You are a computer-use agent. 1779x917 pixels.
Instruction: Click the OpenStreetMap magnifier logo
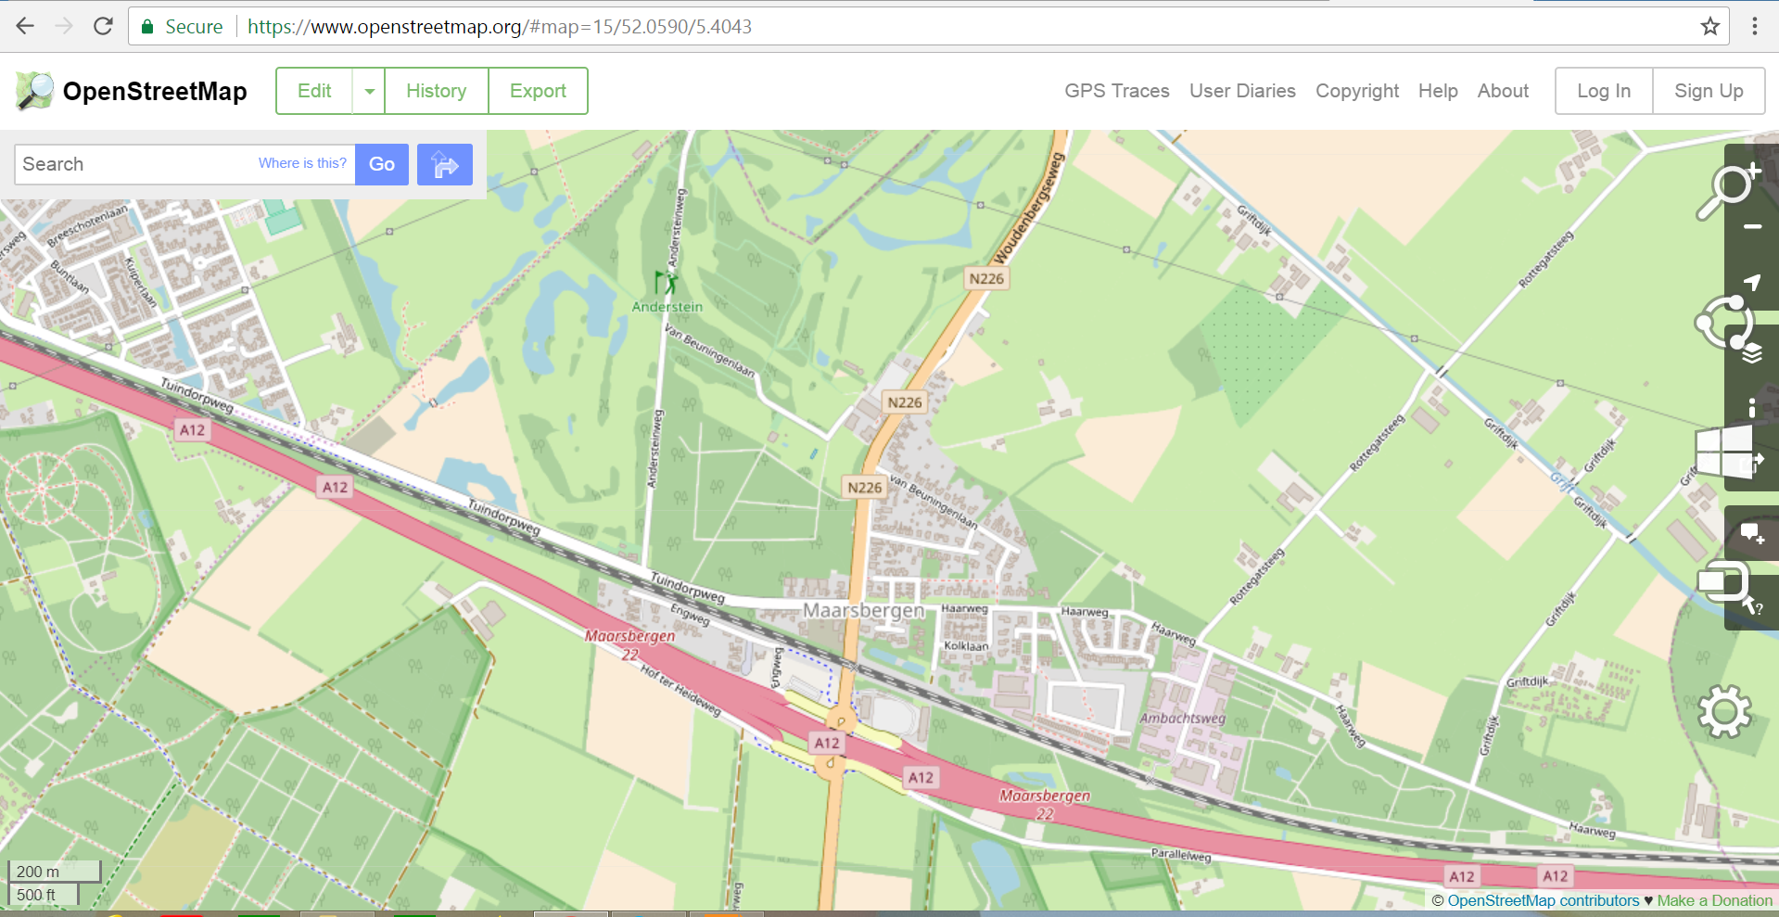coord(35,91)
